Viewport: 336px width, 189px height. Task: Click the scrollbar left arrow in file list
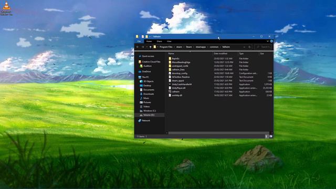coord(167,133)
